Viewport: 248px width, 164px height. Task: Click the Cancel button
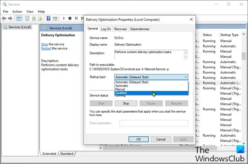[x=161, y=139]
